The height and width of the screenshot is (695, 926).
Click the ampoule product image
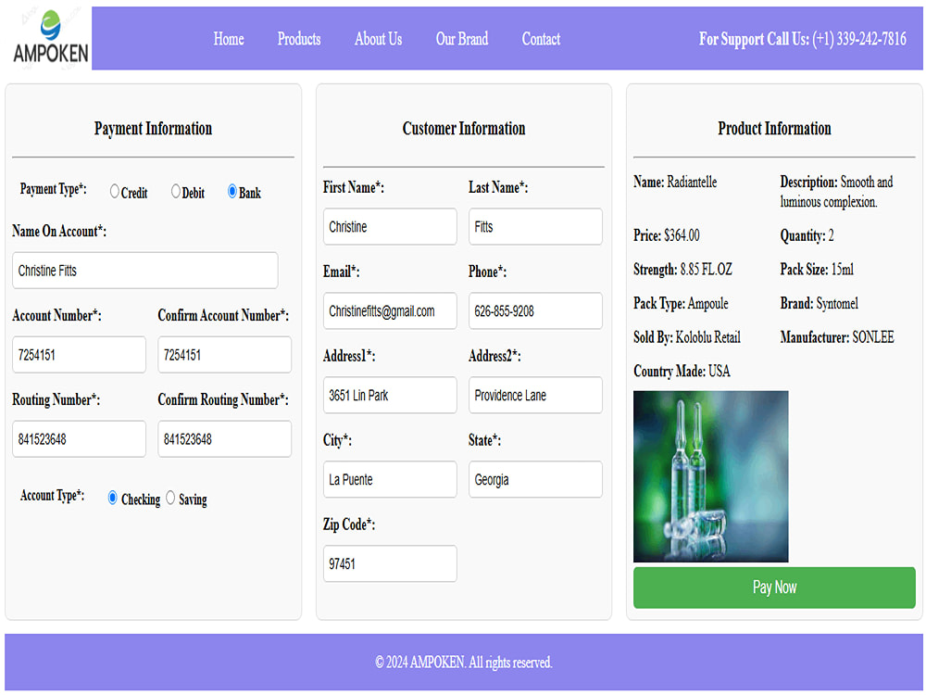(711, 476)
